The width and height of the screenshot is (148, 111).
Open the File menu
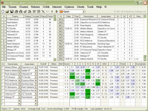[4, 7]
